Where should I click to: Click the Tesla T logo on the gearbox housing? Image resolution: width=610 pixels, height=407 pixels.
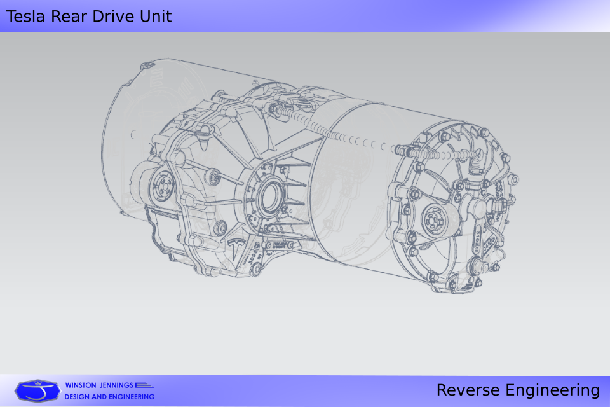tap(235, 249)
